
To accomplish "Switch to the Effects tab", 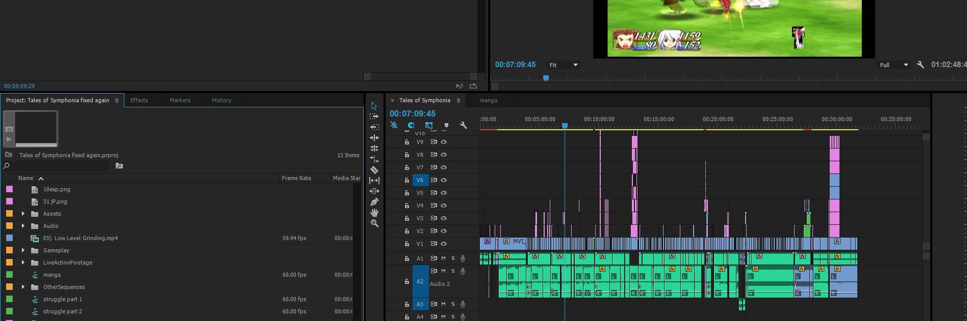I will tap(139, 100).
